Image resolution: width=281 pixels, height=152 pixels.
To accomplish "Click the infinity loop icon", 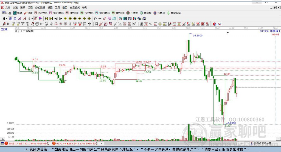I will point(219,24).
